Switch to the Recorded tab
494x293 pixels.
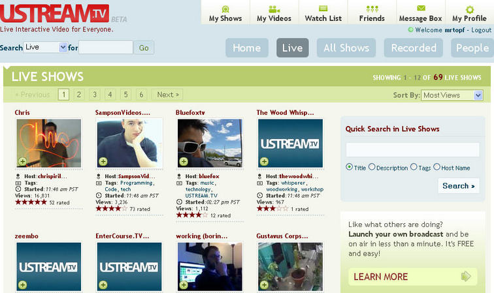coord(414,48)
